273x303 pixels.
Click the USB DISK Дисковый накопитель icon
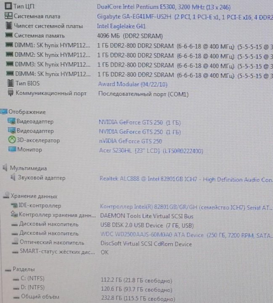pos(14,225)
